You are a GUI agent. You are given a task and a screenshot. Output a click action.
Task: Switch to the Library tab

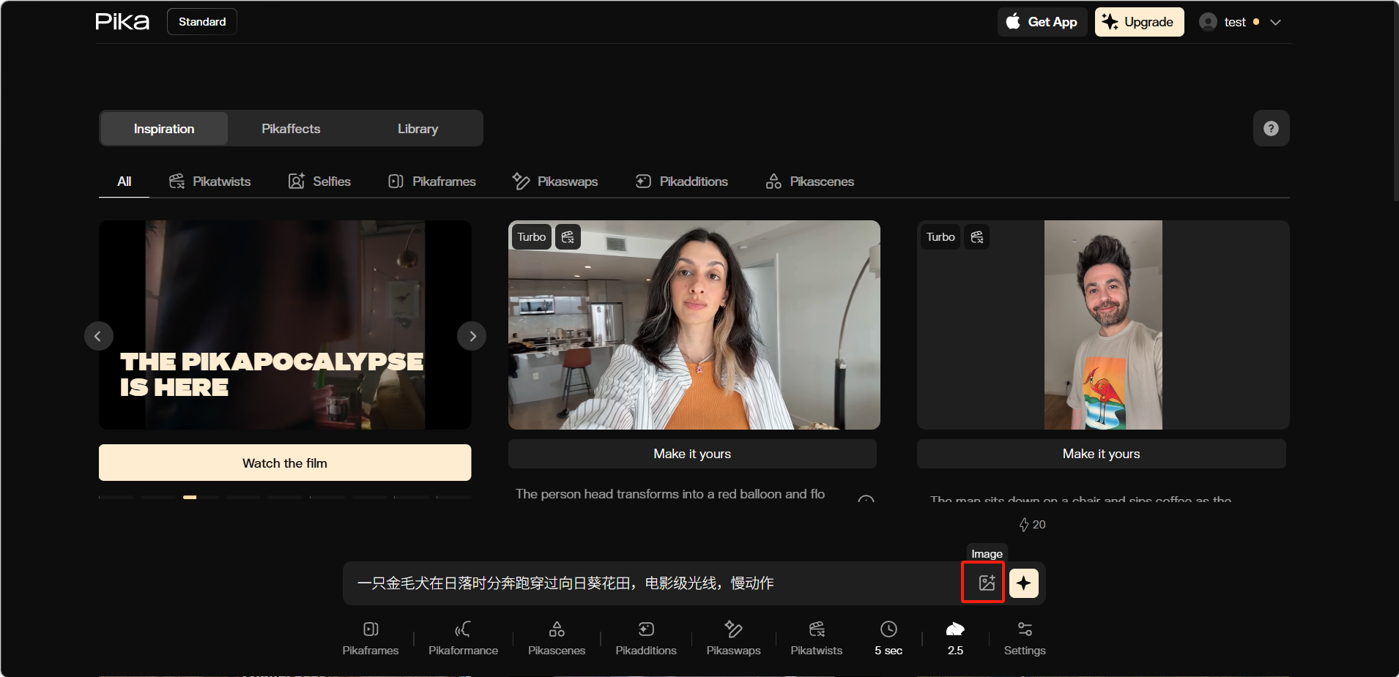click(x=418, y=129)
